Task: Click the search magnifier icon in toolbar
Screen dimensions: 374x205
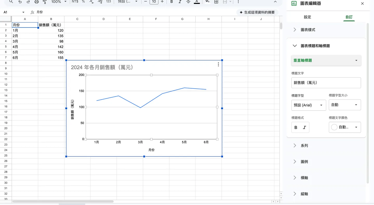Action: pos(11,2)
